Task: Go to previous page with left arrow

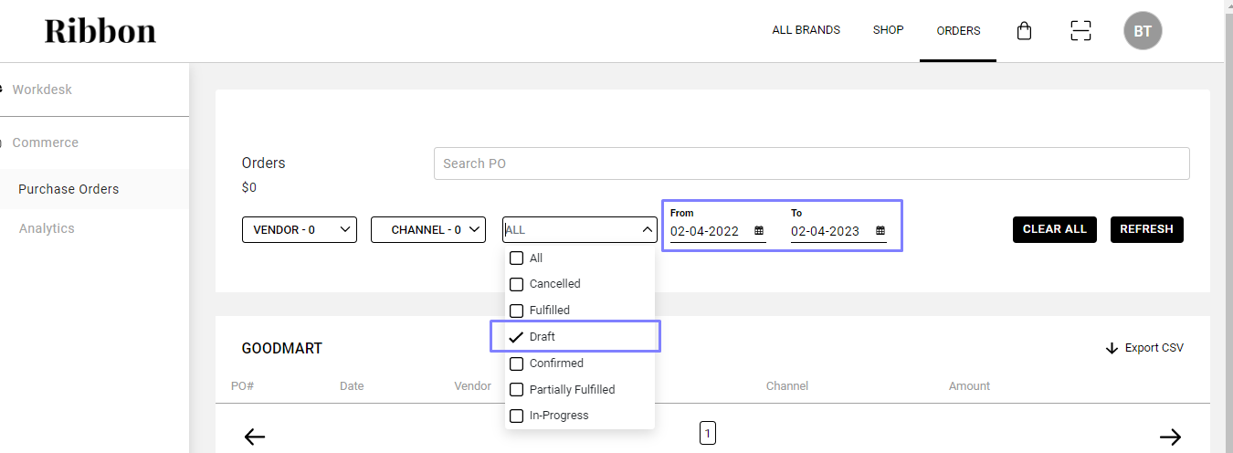Action: (255, 437)
